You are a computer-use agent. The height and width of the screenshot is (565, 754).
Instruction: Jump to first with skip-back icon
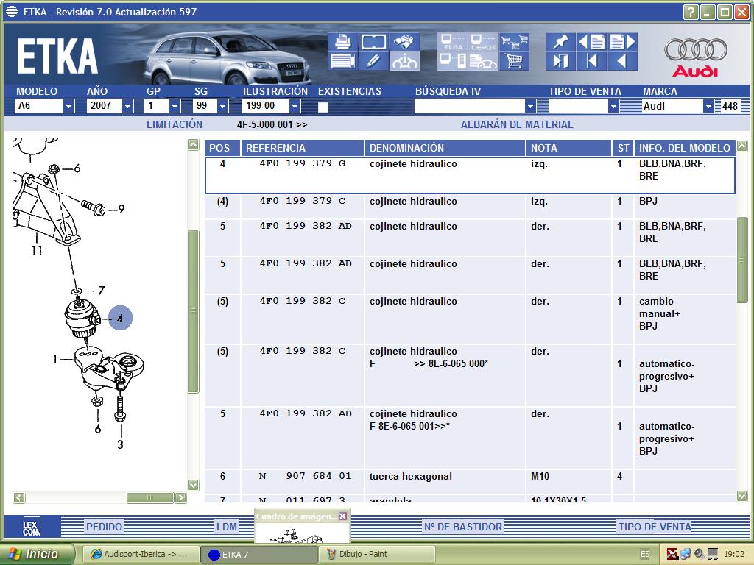pos(591,61)
